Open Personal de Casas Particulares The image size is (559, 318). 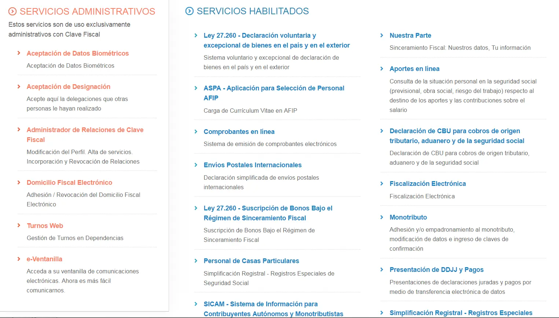pos(251,261)
